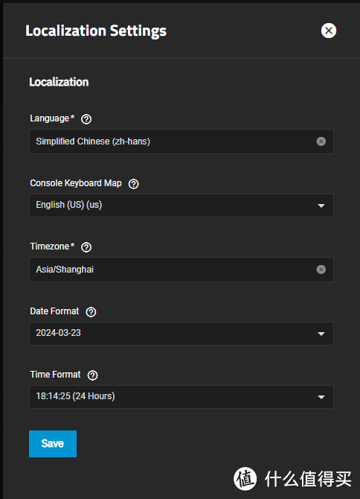This screenshot has height=499, width=360.
Task: Expand the Time Format dropdown arrow
Action: pos(321,397)
